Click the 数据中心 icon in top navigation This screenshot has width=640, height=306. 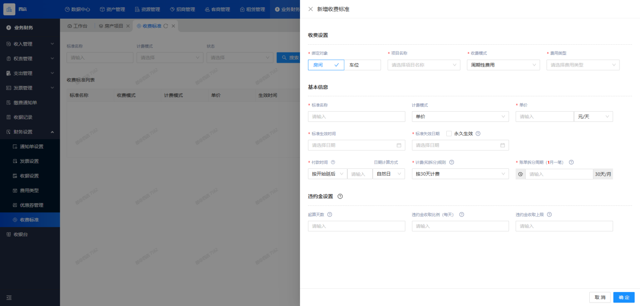coord(67,9)
